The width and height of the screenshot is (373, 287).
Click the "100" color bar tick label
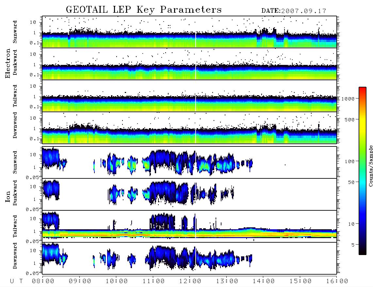point(349,161)
